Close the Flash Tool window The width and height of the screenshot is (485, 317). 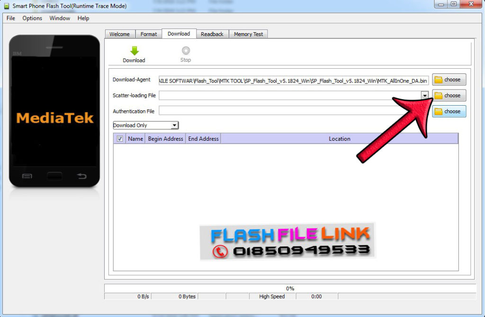471,4
